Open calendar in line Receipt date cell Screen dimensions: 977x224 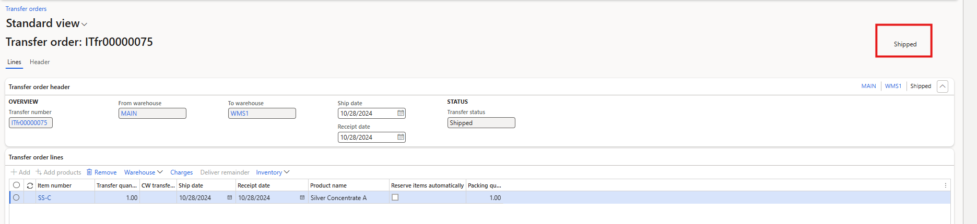pyautogui.click(x=302, y=197)
